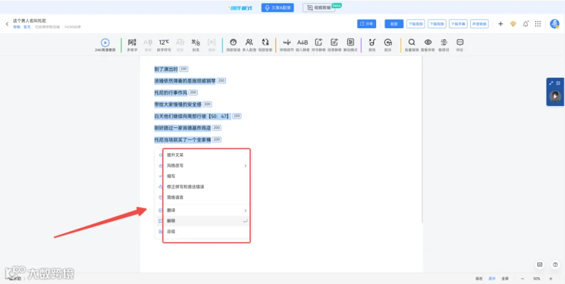Switch layout to 全屏 fullscreen mode
565x284 pixels.
(505, 278)
